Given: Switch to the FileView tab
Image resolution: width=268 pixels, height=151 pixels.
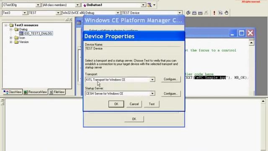Looking at the screenshot, I should click(57, 92).
